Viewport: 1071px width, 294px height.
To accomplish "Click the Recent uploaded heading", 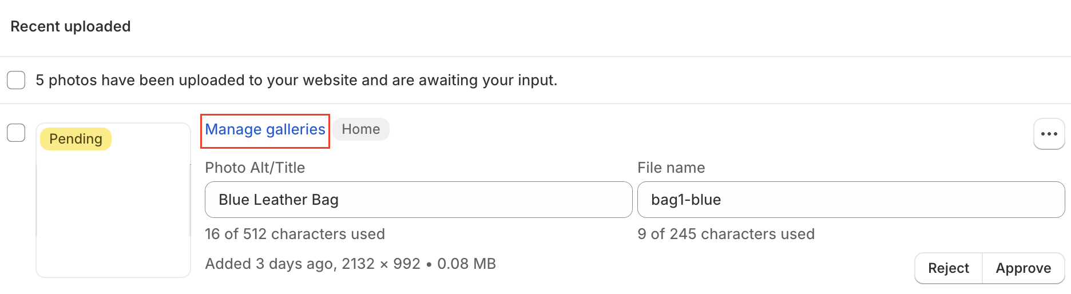I will tap(70, 26).
